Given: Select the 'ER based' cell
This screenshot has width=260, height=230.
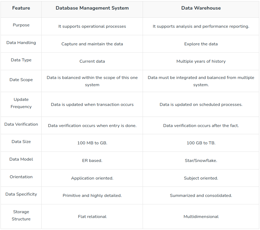Looking at the screenshot, I should (92, 161).
